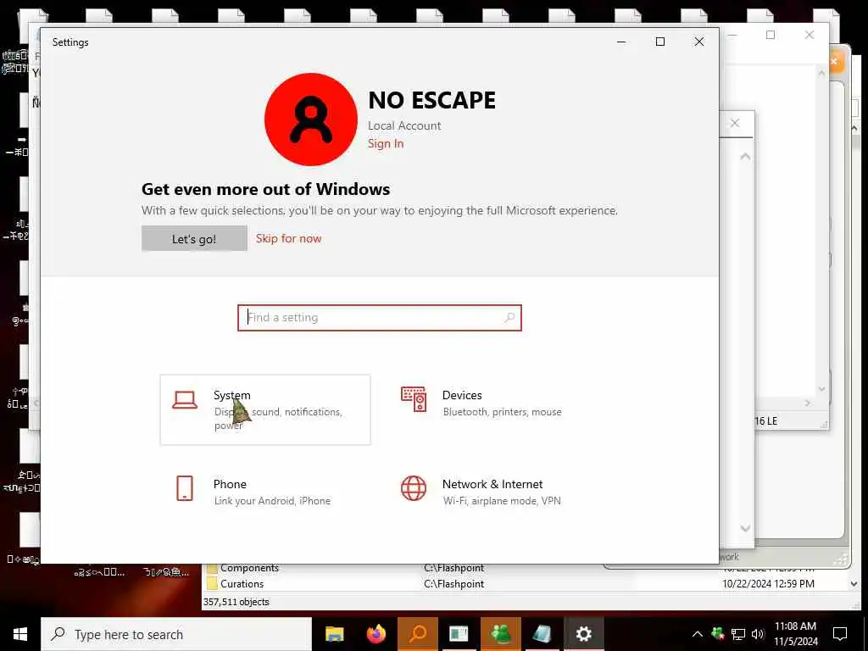
Task: Click the smartphone icon for Phone
Action: [184, 488]
